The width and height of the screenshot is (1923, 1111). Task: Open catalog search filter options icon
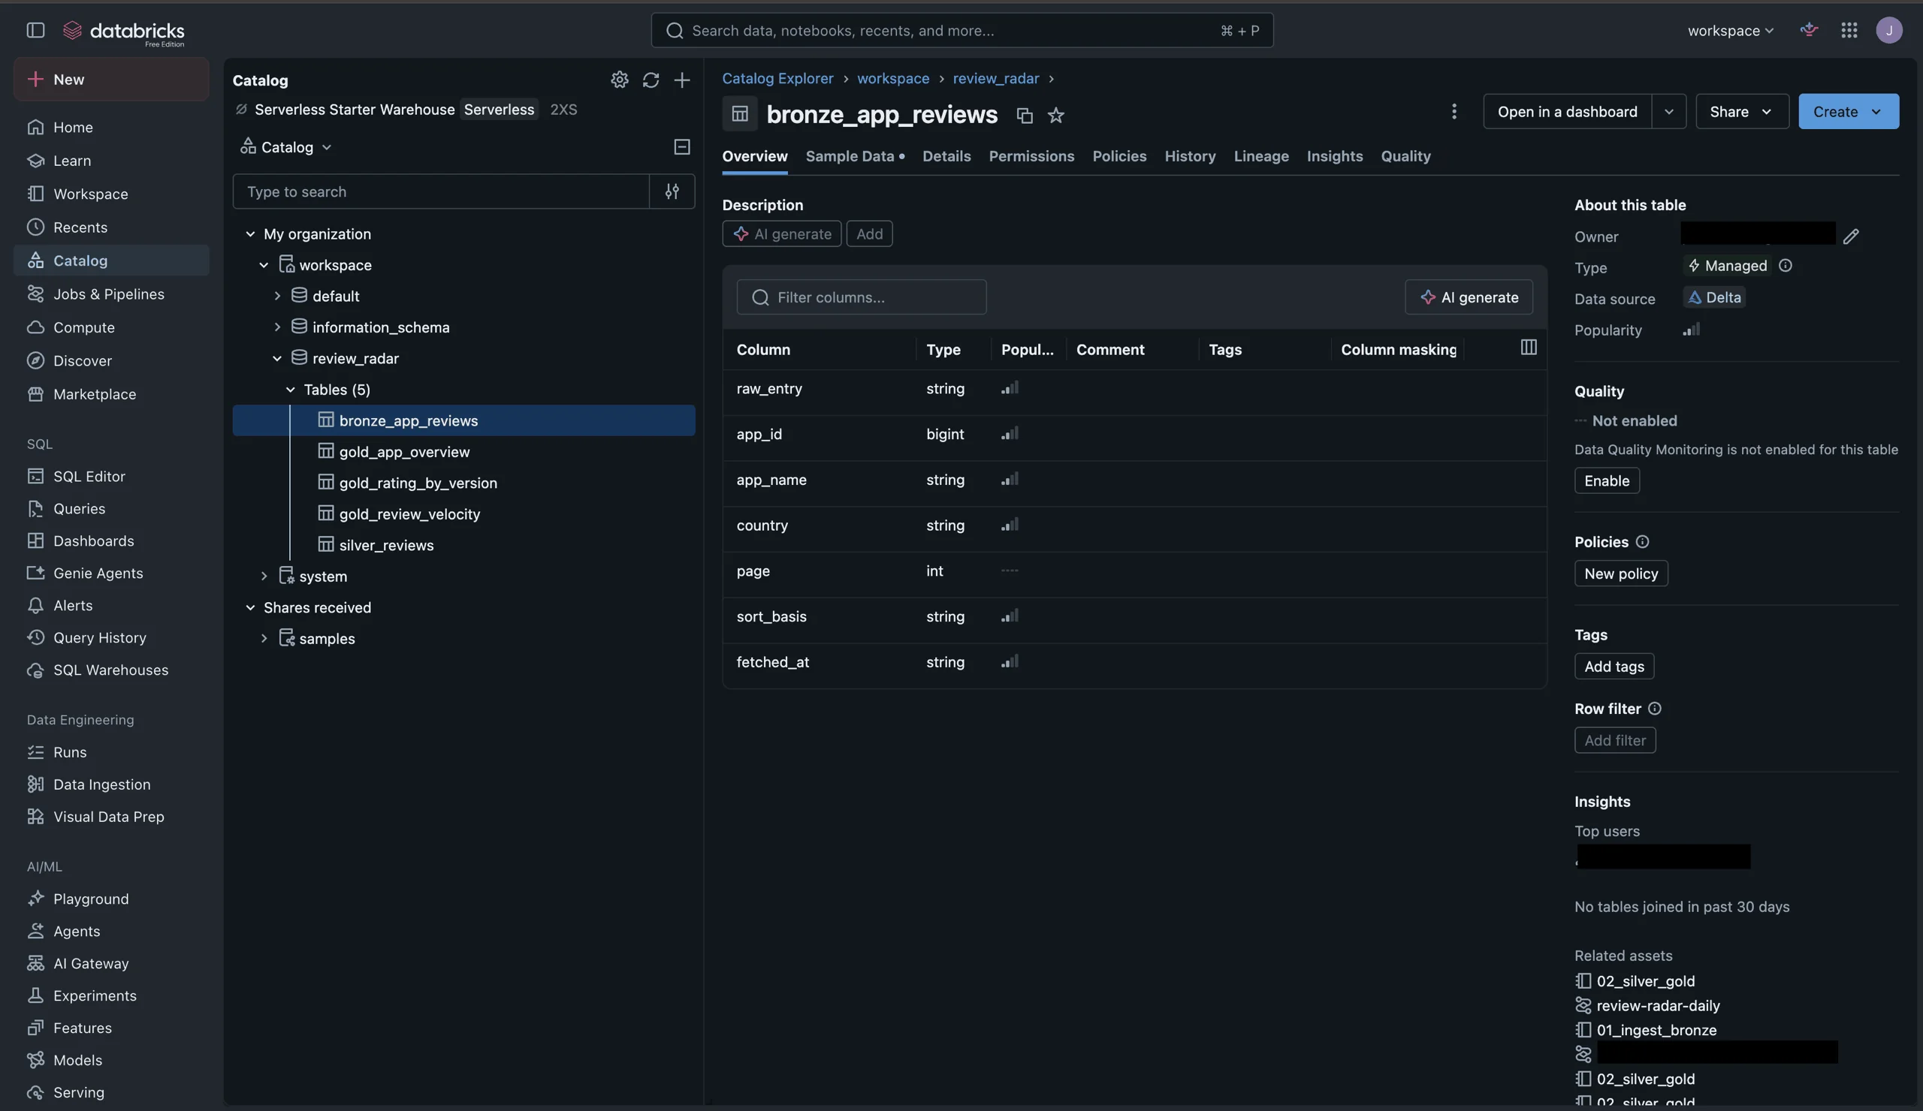672,191
